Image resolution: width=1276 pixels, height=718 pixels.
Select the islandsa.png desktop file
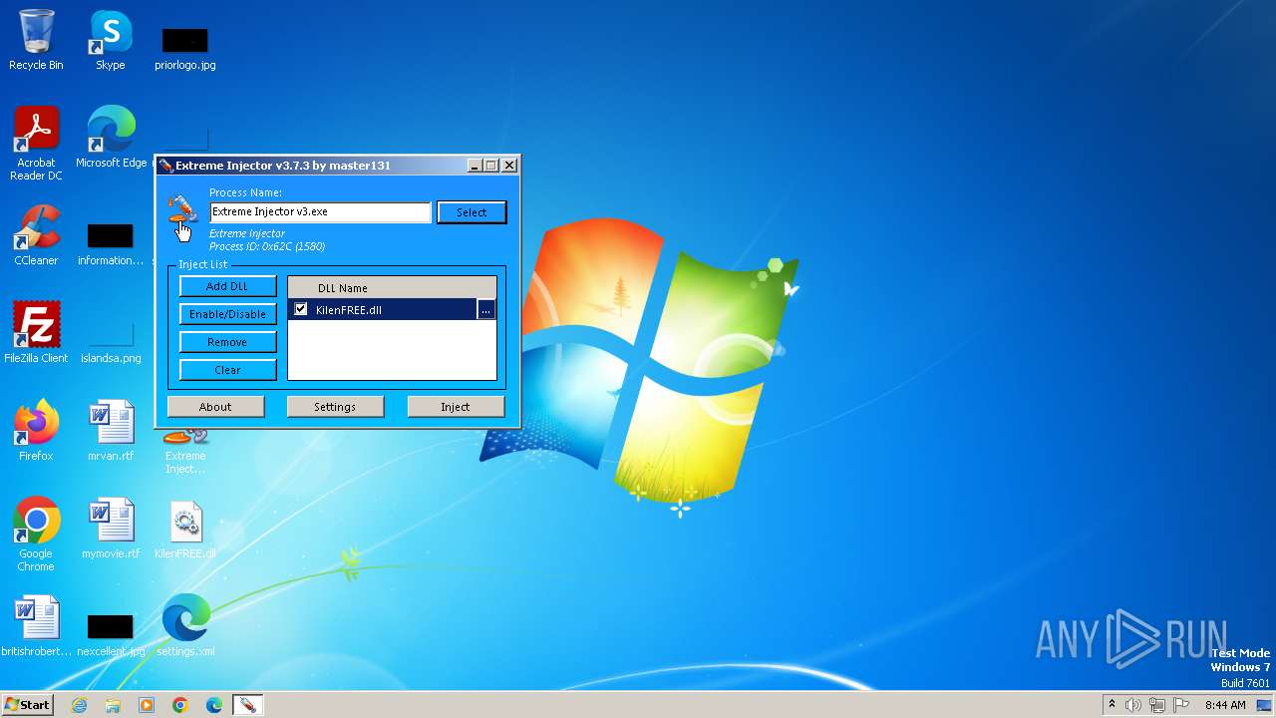pyautogui.click(x=111, y=341)
